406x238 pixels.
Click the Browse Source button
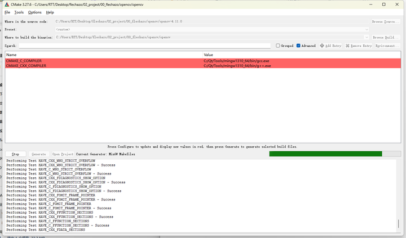386,22
